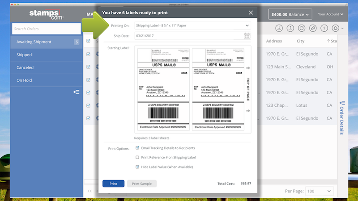
Task: Uncheck Email Tracking Details to Recipients
Action: [137, 148]
